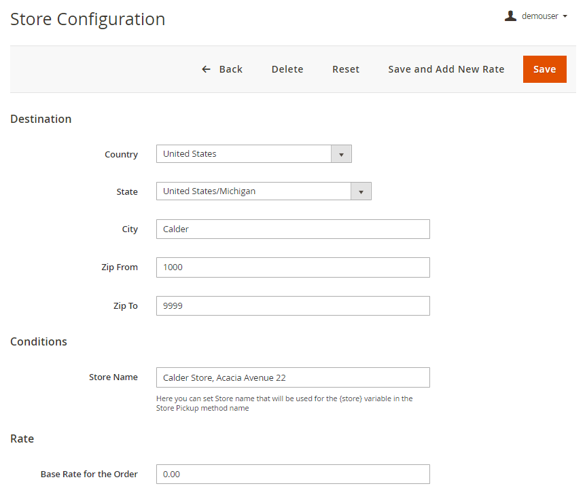The width and height of the screenshot is (585, 503).
Task: Go Back to the previous page
Action: (230, 69)
